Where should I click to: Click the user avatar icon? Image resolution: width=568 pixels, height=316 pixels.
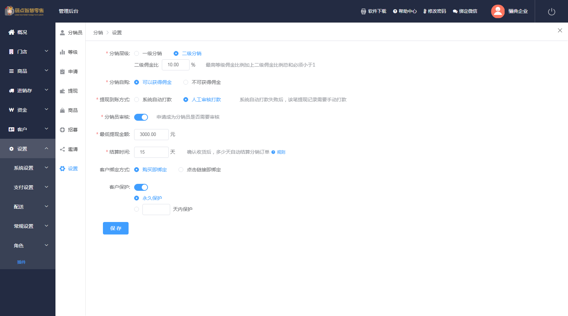[498, 11]
